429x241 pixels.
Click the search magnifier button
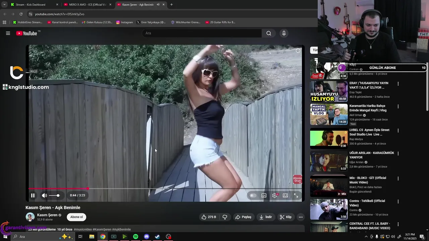(269, 33)
